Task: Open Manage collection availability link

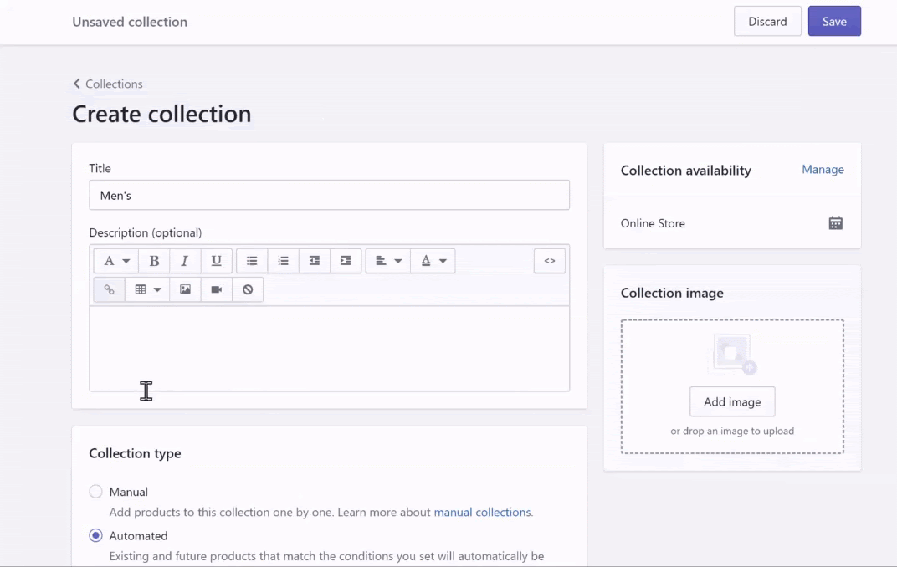Action: [823, 169]
